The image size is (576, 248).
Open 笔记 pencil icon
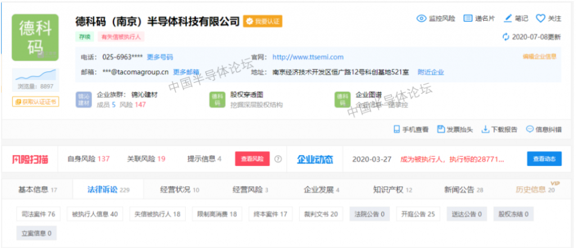(508, 19)
